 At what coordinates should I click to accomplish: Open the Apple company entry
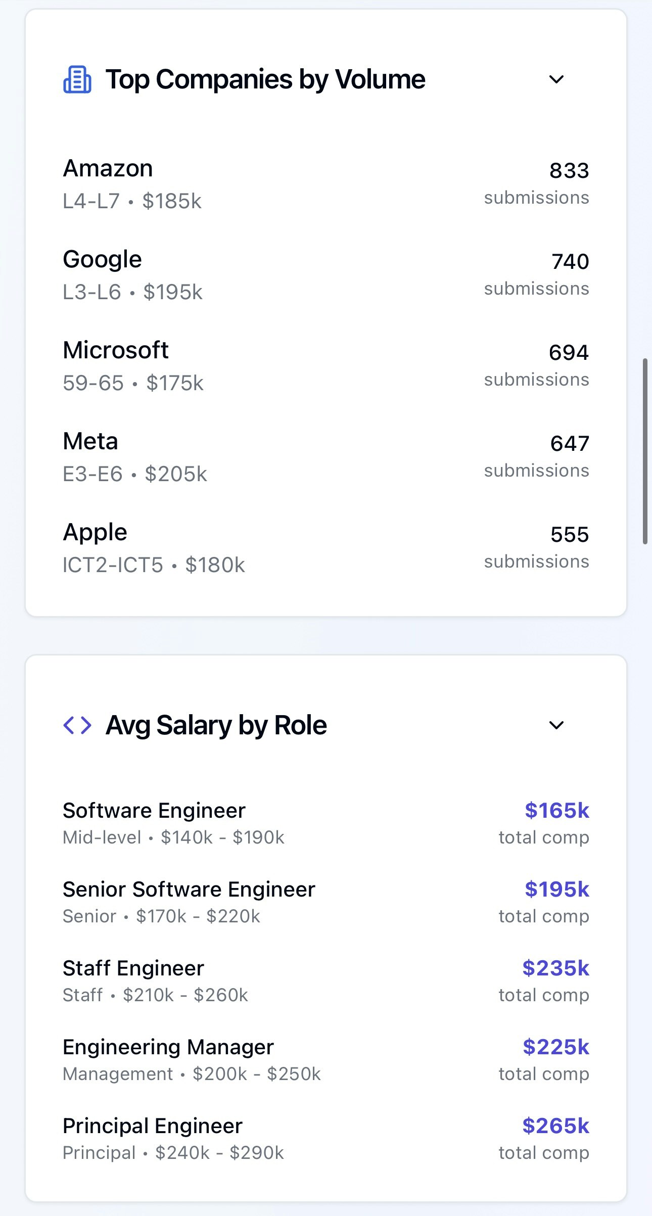(326, 547)
